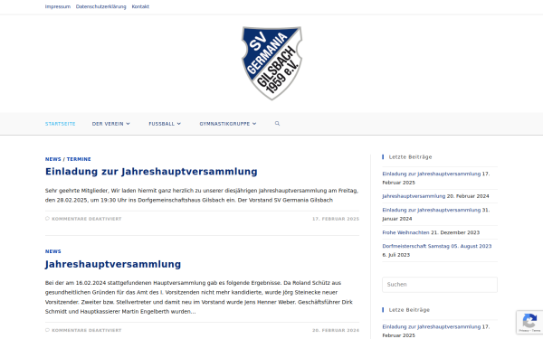Open sidebar Jahreshauptversammlung 20. Februar 2024 link
Viewport: 543px width, 339px height.
[x=414, y=196]
